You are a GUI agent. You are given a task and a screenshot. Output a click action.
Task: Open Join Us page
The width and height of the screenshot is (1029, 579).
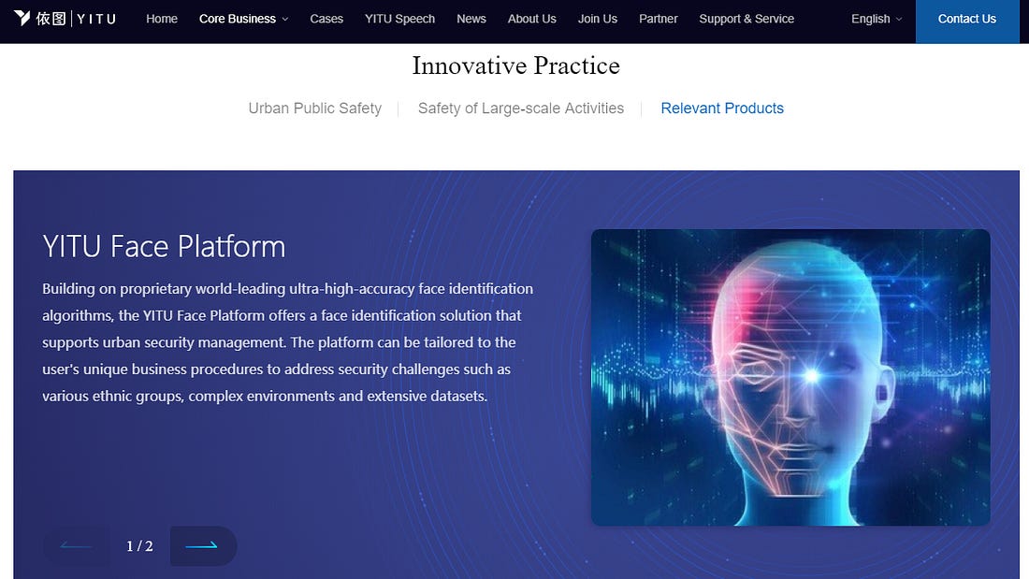[597, 19]
